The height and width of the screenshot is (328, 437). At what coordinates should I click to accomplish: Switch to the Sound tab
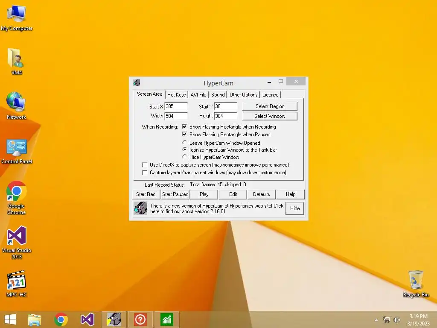(x=218, y=95)
